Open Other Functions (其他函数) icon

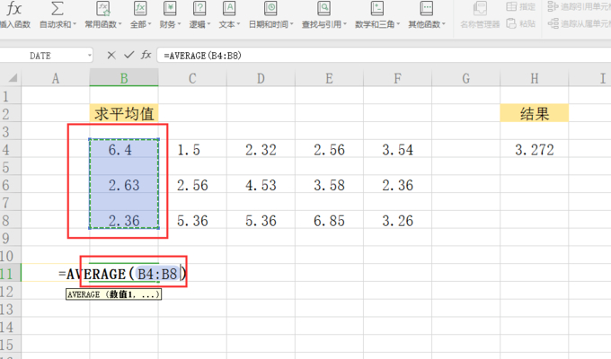[426, 9]
